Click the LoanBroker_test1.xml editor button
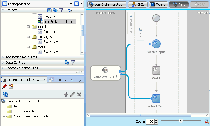The height and width of the screenshot is (126, 210). click(107, 4)
